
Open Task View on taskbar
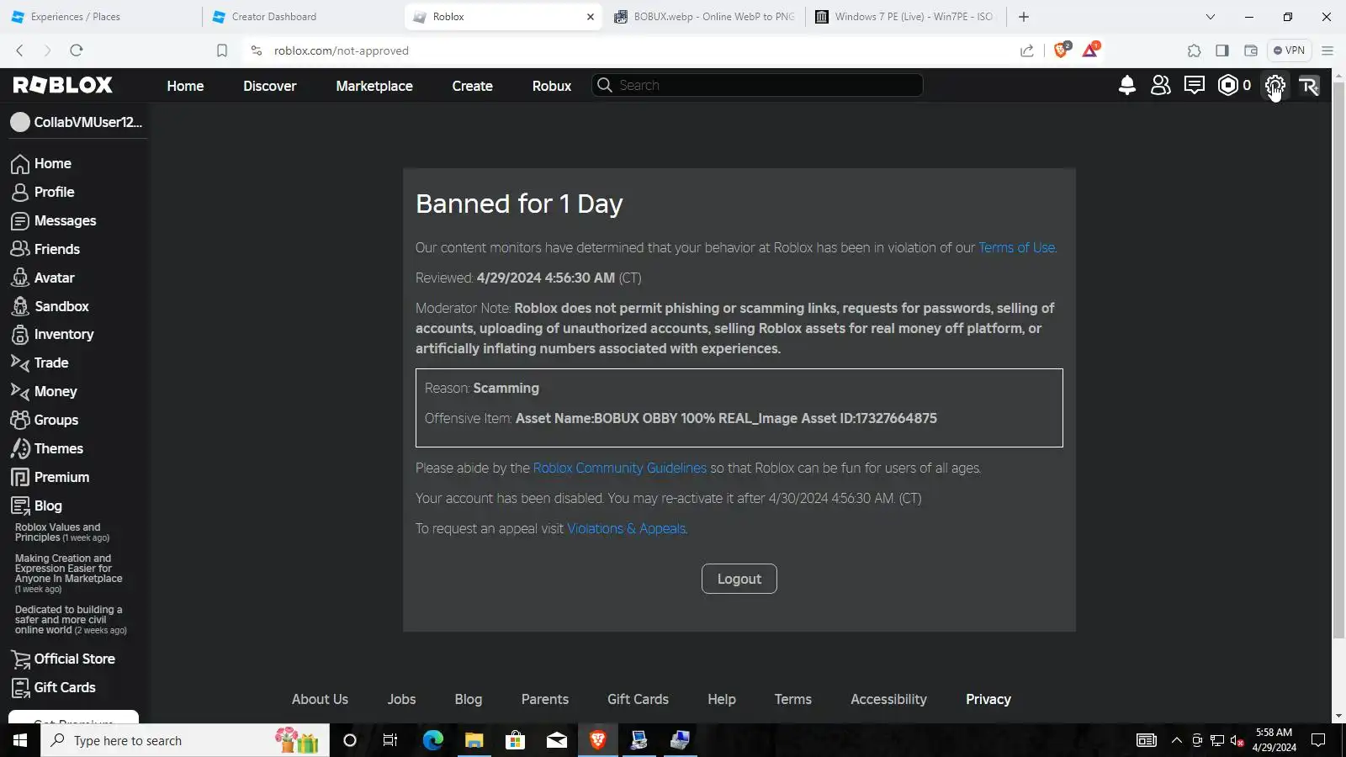pyautogui.click(x=390, y=740)
